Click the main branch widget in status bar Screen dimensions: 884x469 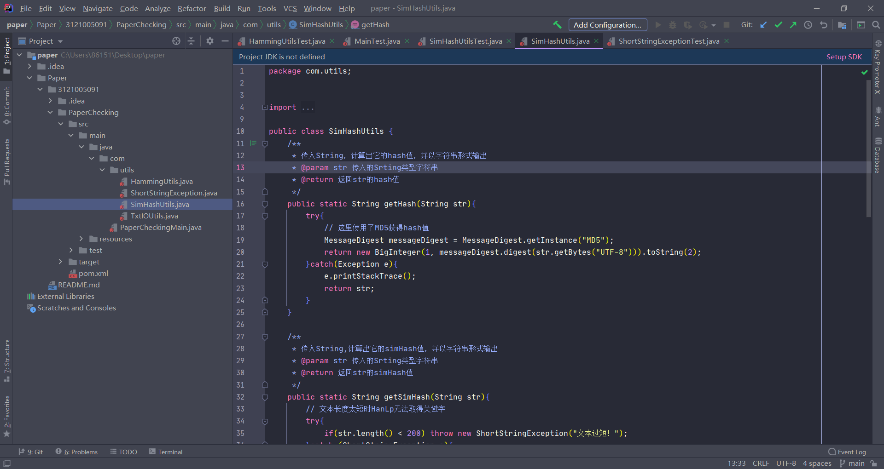[x=852, y=463]
